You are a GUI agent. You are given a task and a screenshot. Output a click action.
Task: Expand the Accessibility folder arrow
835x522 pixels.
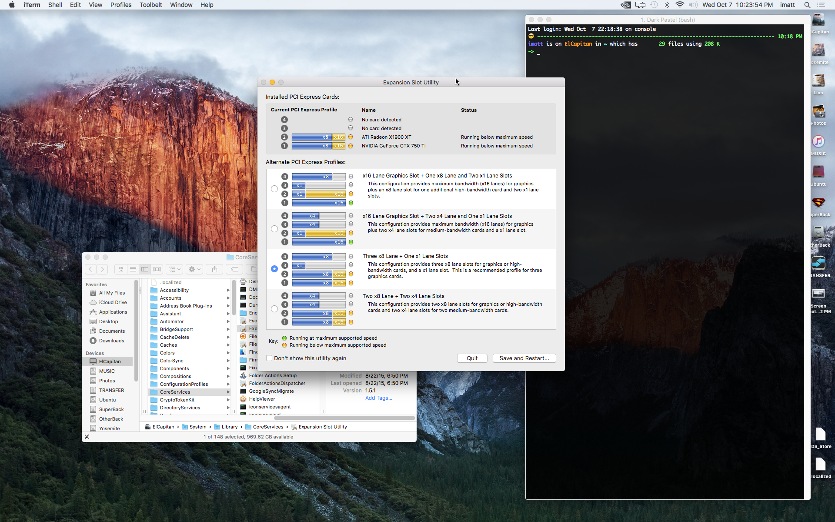[228, 290]
